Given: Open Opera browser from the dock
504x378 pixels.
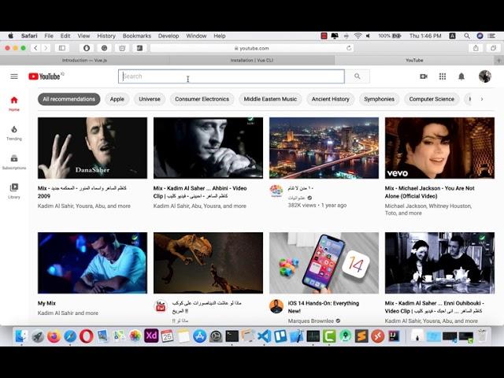Looking at the screenshot, I should 87,336.
